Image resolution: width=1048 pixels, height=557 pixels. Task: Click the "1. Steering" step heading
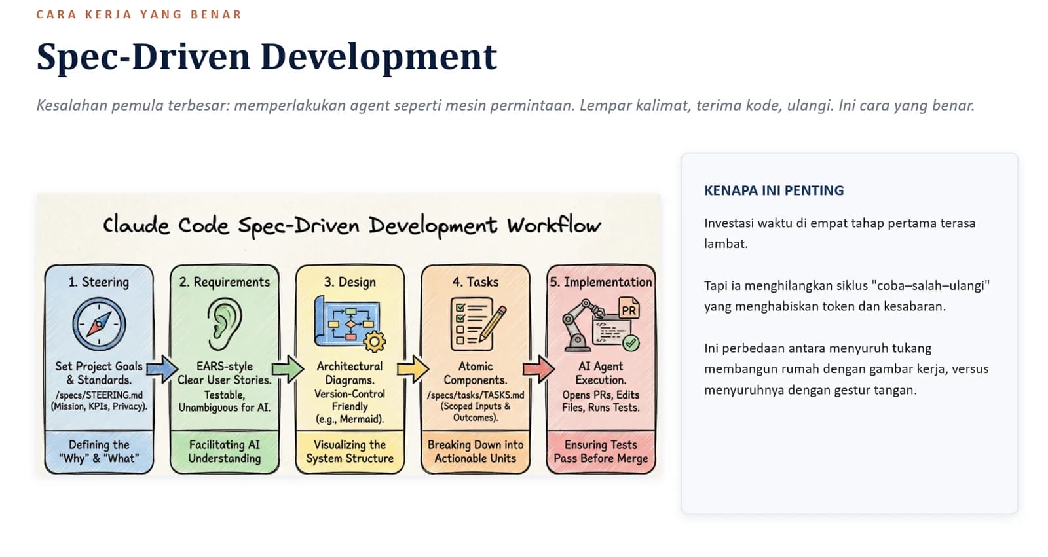tap(99, 282)
